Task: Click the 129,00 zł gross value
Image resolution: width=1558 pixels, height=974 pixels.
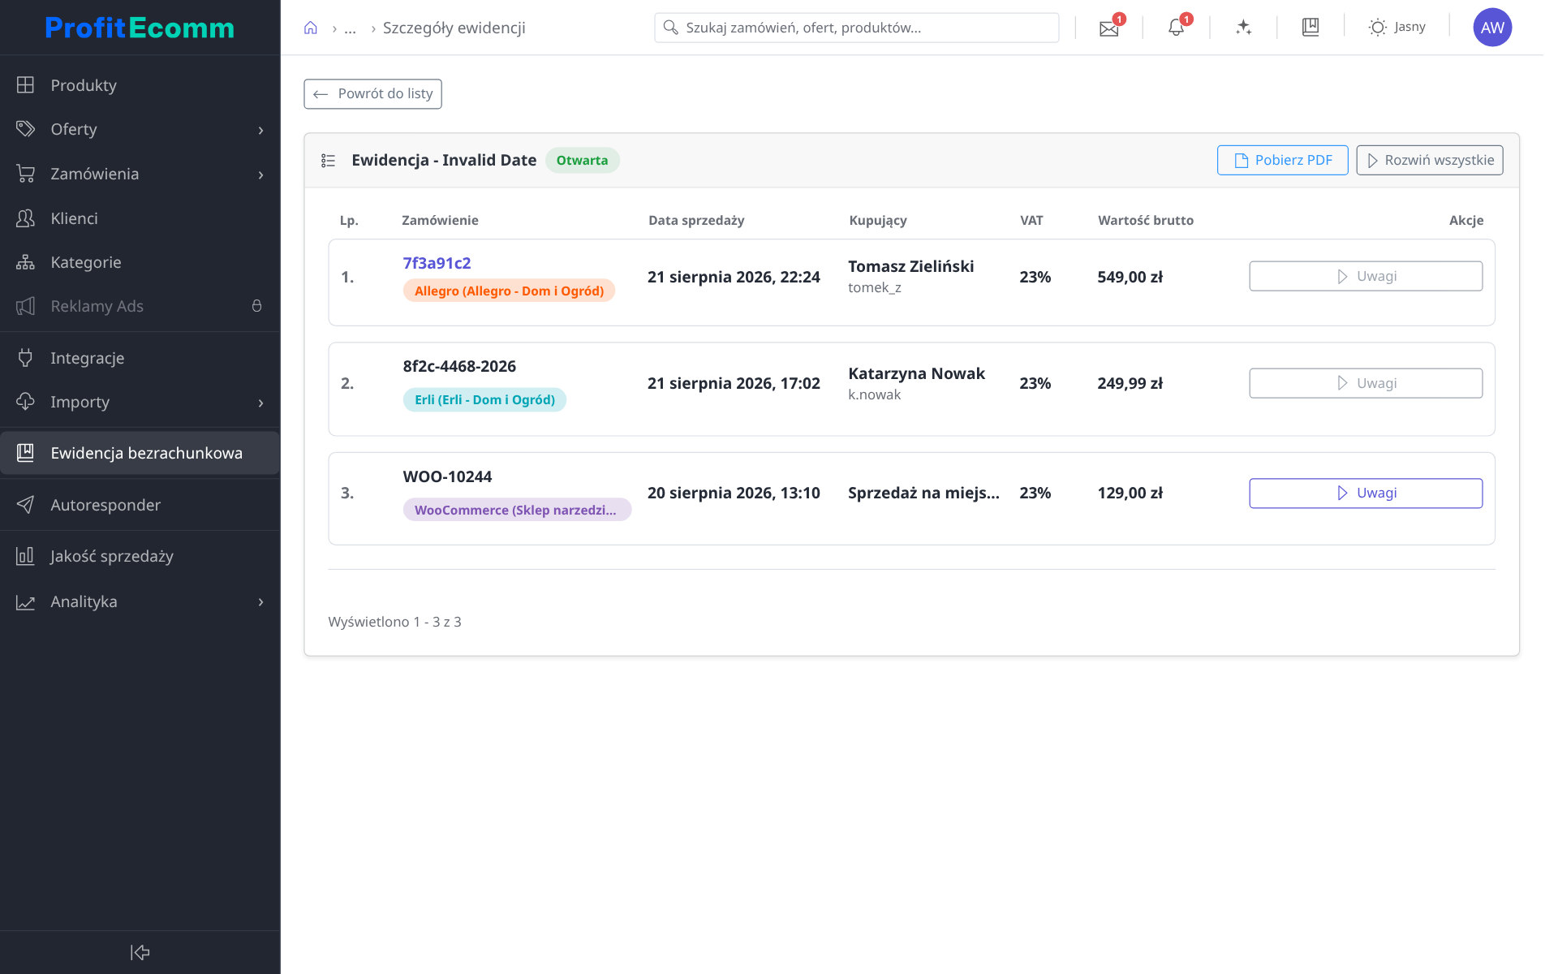Action: pos(1130,493)
